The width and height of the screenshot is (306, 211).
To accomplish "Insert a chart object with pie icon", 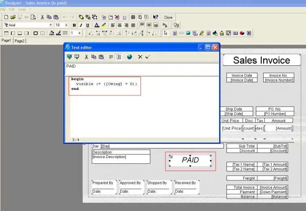I will pos(242,33).
